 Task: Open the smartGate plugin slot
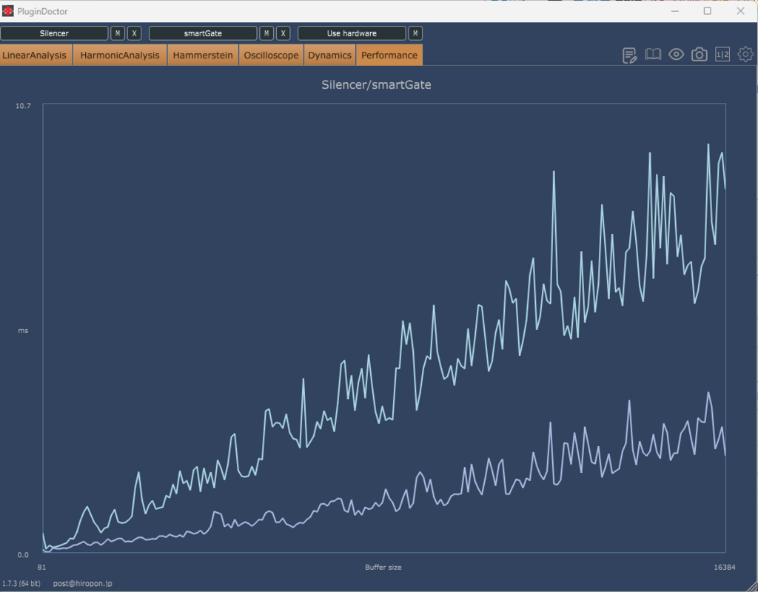click(x=203, y=33)
